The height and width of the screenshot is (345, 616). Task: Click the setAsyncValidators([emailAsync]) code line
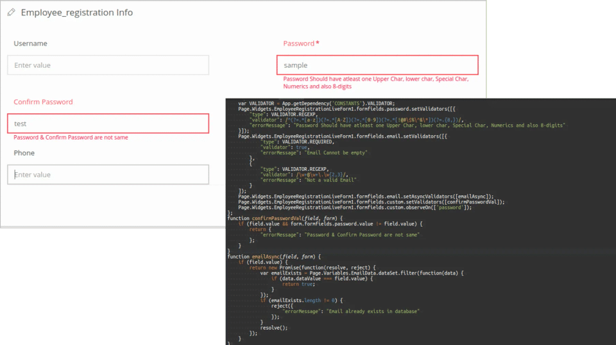click(366, 197)
